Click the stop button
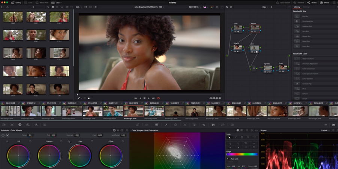This screenshot has width=338, height=169. coord(145,98)
